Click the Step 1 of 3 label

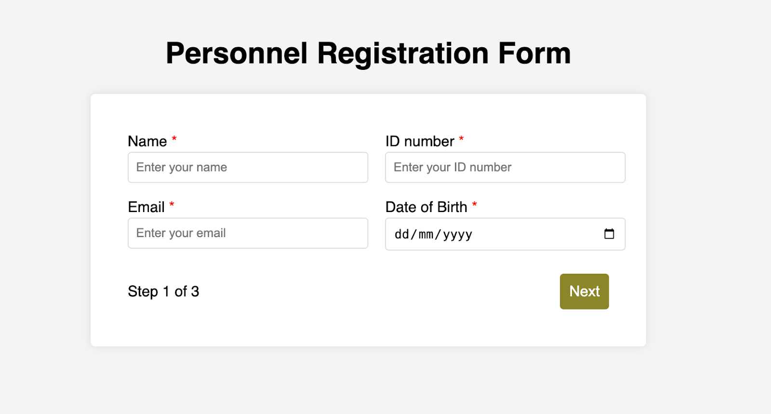tap(163, 291)
